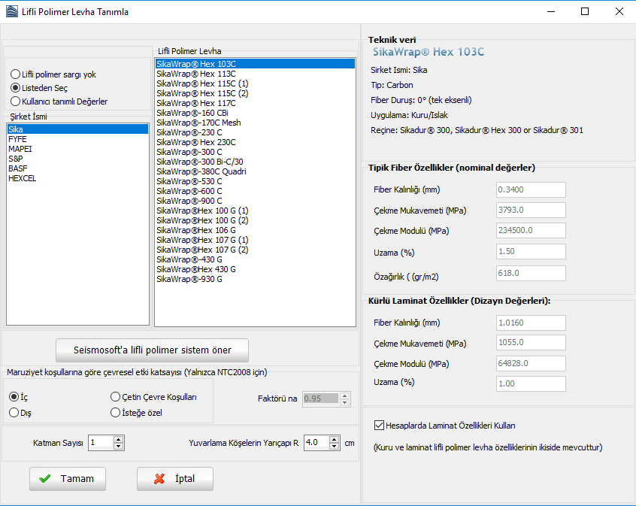The image size is (636, 506).
Task: Select FYFE in the Şirket İsmi list
Action: (18, 139)
